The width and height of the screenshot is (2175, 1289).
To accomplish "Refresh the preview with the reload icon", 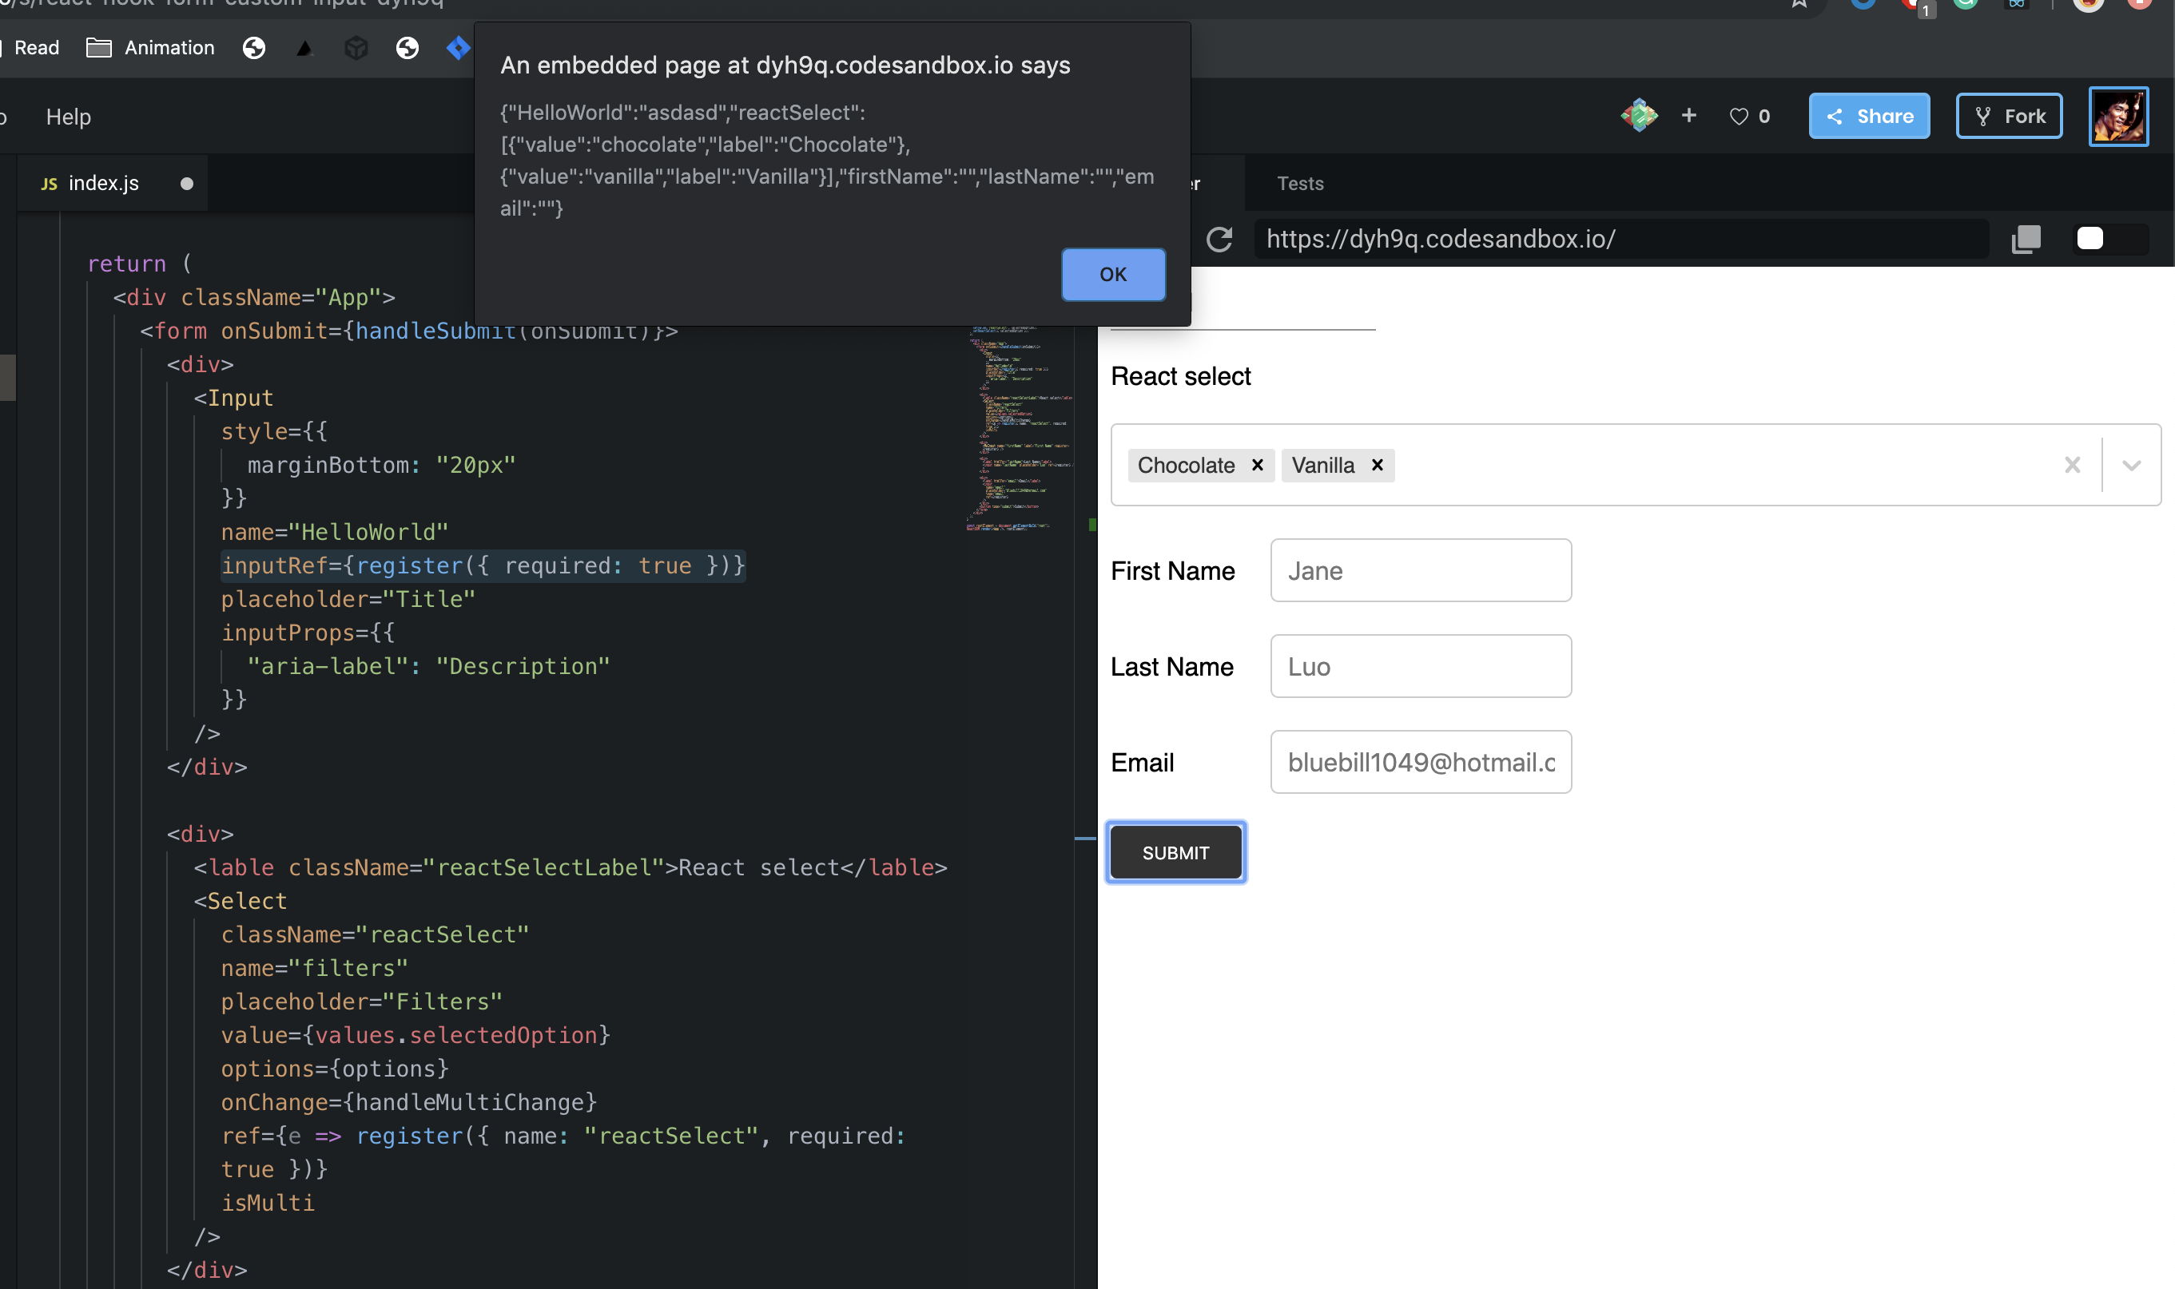I will [1220, 239].
